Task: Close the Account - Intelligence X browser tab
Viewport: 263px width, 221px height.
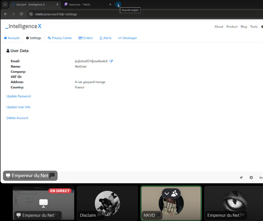Action: [58, 5]
